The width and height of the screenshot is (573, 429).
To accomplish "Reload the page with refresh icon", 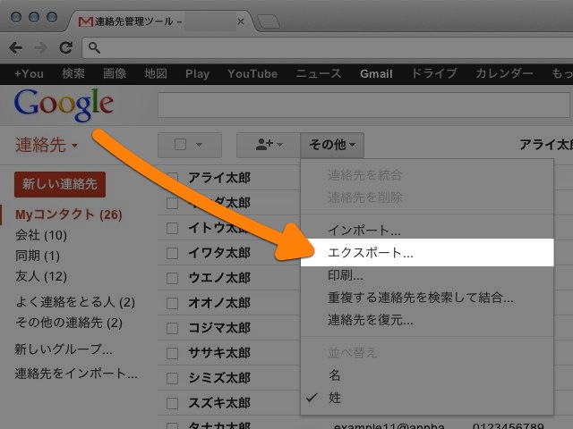I will pyautogui.click(x=65, y=47).
